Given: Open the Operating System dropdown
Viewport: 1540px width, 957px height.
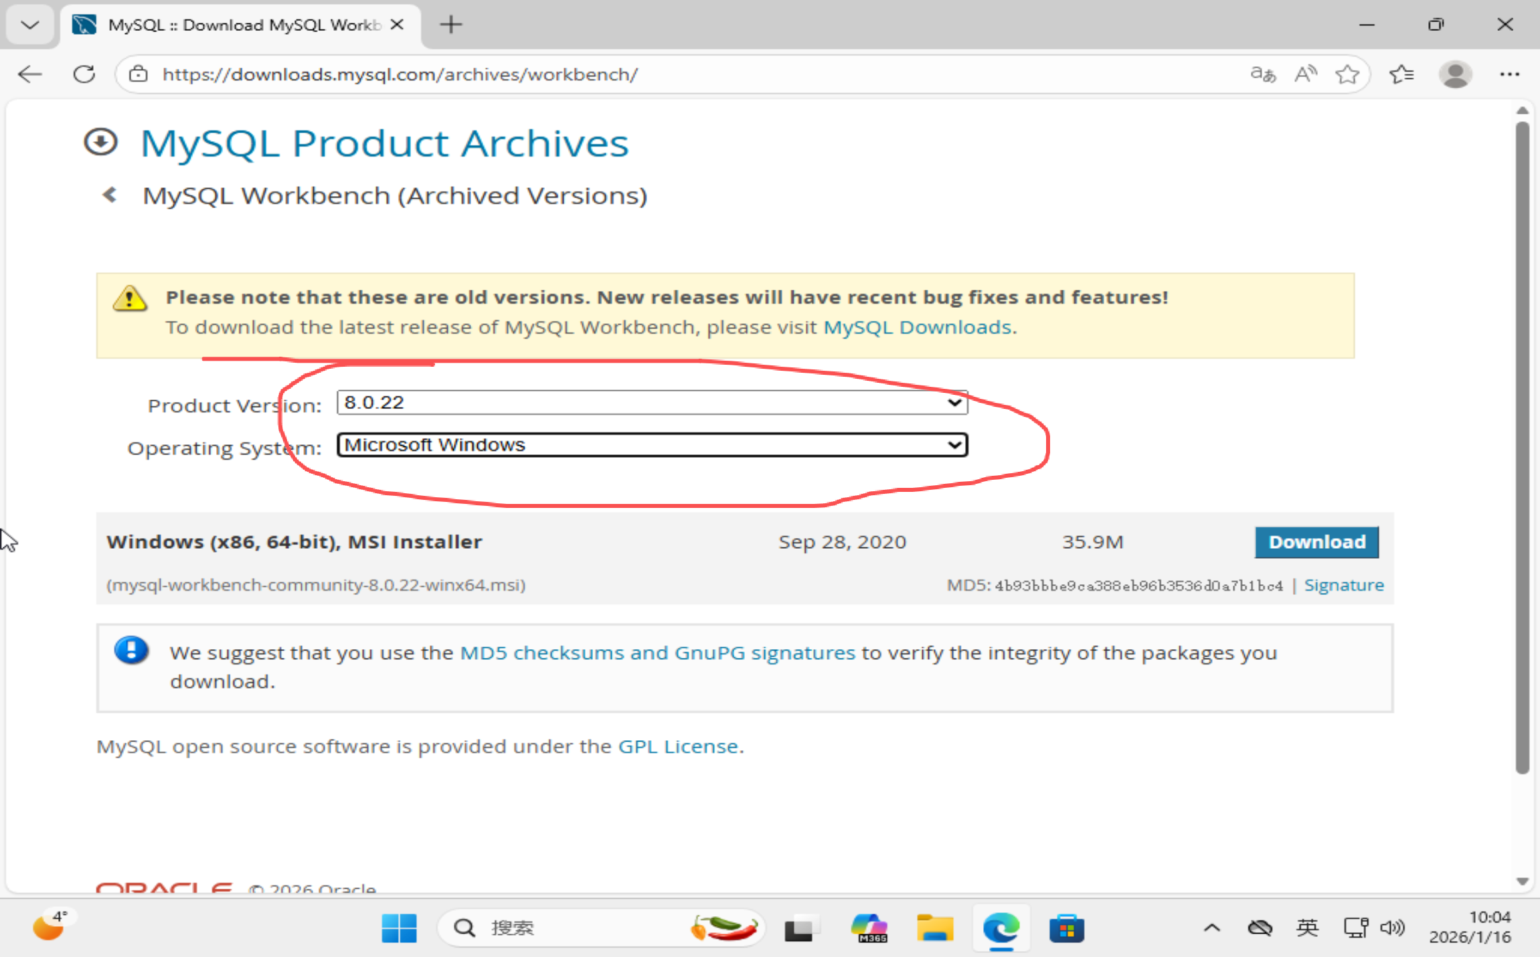Looking at the screenshot, I should 652,445.
